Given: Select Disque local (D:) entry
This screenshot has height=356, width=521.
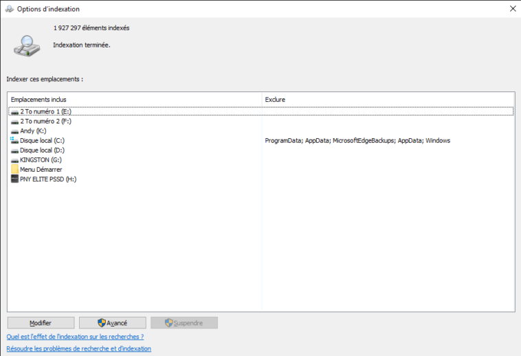Looking at the screenshot, I should (260, 150).
